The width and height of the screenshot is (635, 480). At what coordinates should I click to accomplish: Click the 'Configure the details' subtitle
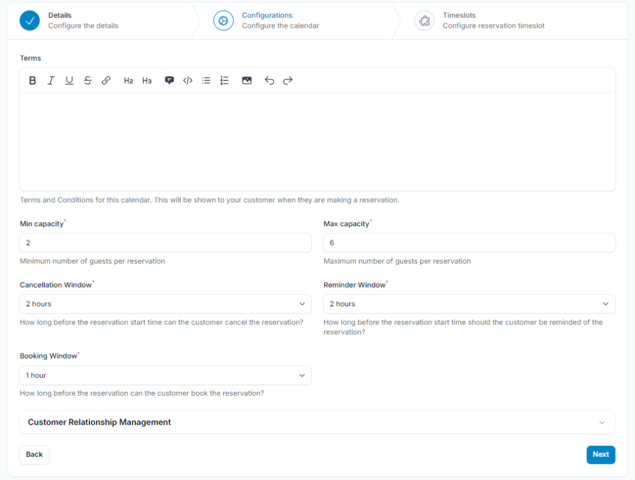point(84,26)
